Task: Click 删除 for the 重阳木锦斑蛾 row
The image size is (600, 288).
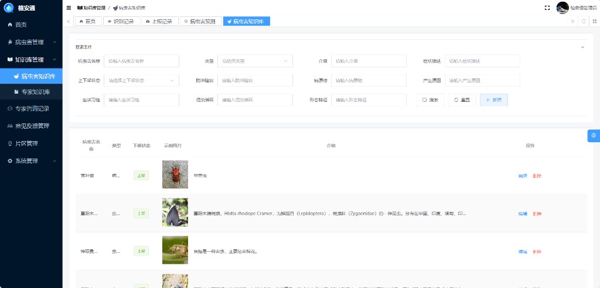Action: pos(537,214)
